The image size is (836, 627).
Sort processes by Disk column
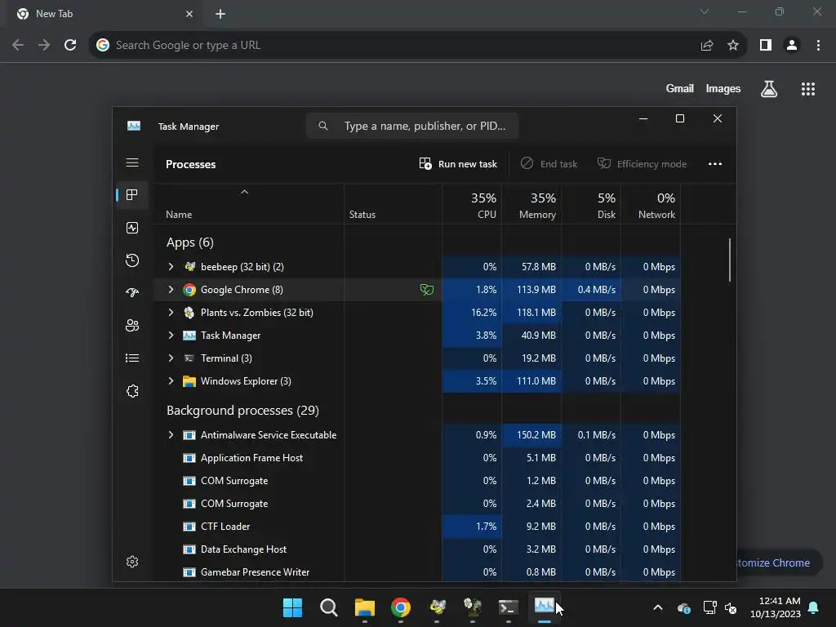[x=591, y=205]
